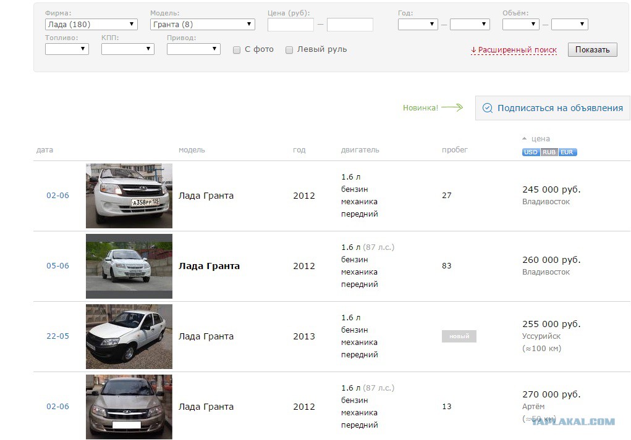Image resolution: width=631 pixels, height=440 pixels.
Task: Click the новый badge in mileage column
Action: point(459,336)
